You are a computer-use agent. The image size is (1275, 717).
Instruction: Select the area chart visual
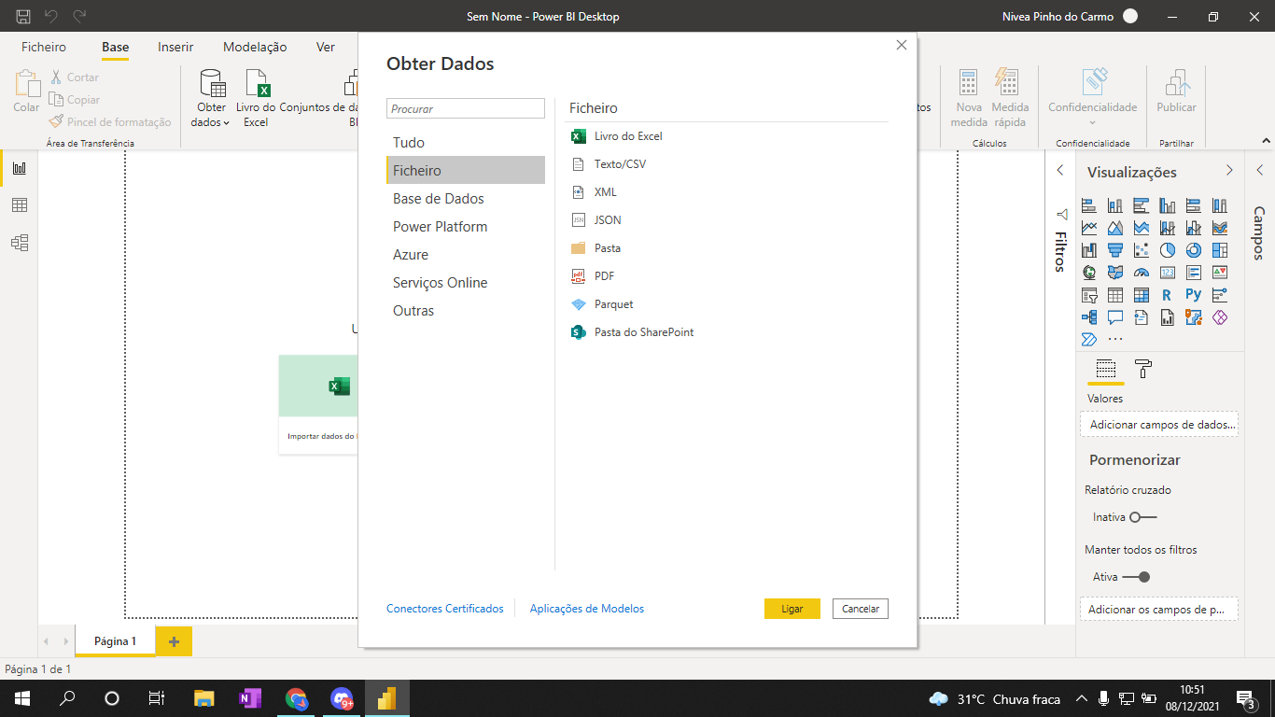point(1115,228)
